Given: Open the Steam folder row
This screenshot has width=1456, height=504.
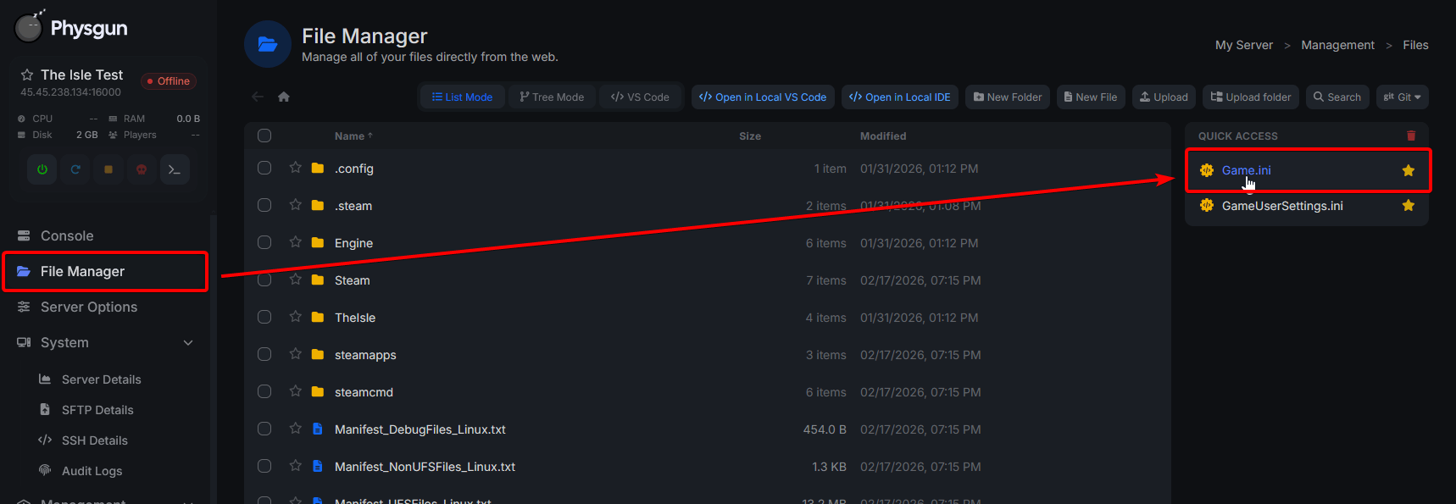Looking at the screenshot, I should point(708,280).
